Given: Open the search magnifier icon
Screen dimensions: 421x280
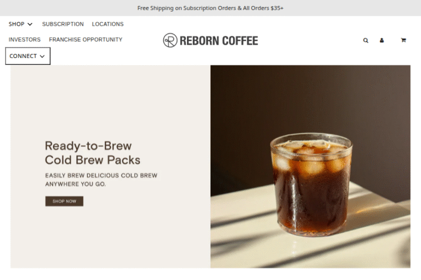Looking at the screenshot, I should pos(366,40).
